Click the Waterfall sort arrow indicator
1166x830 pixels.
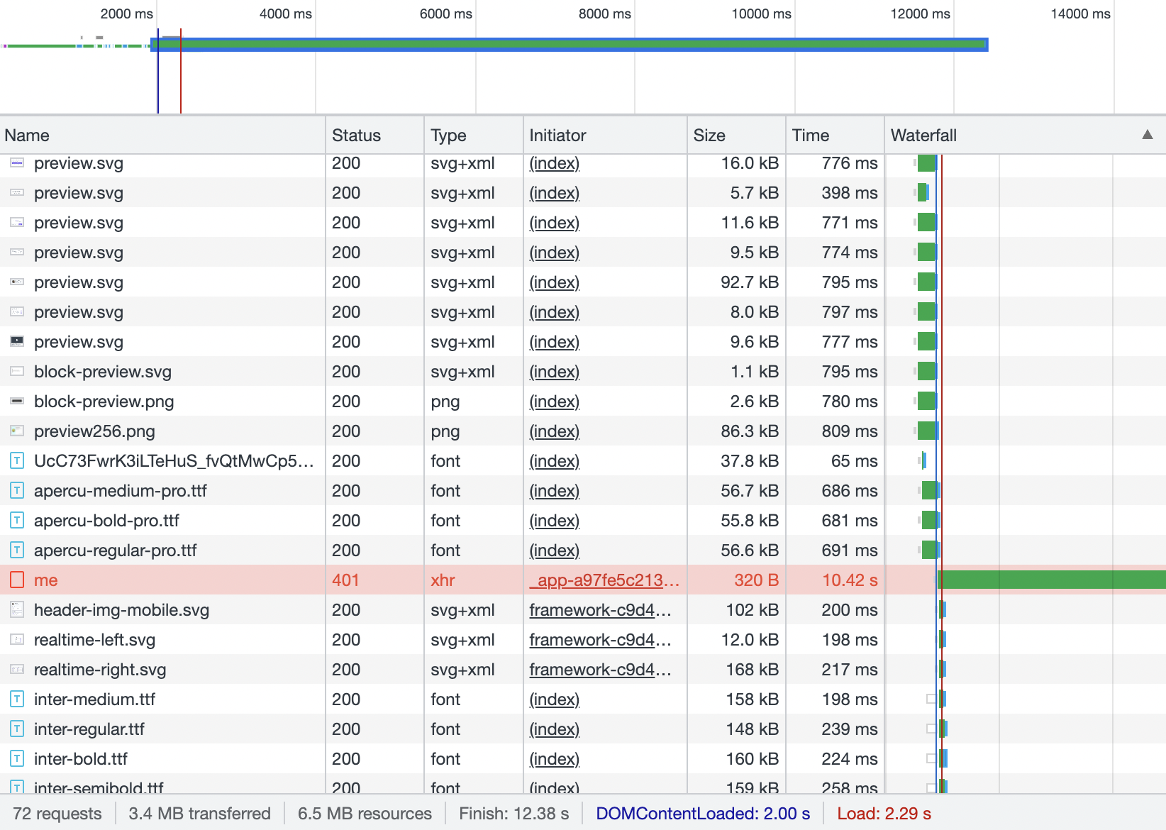click(x=1147, y=135)
